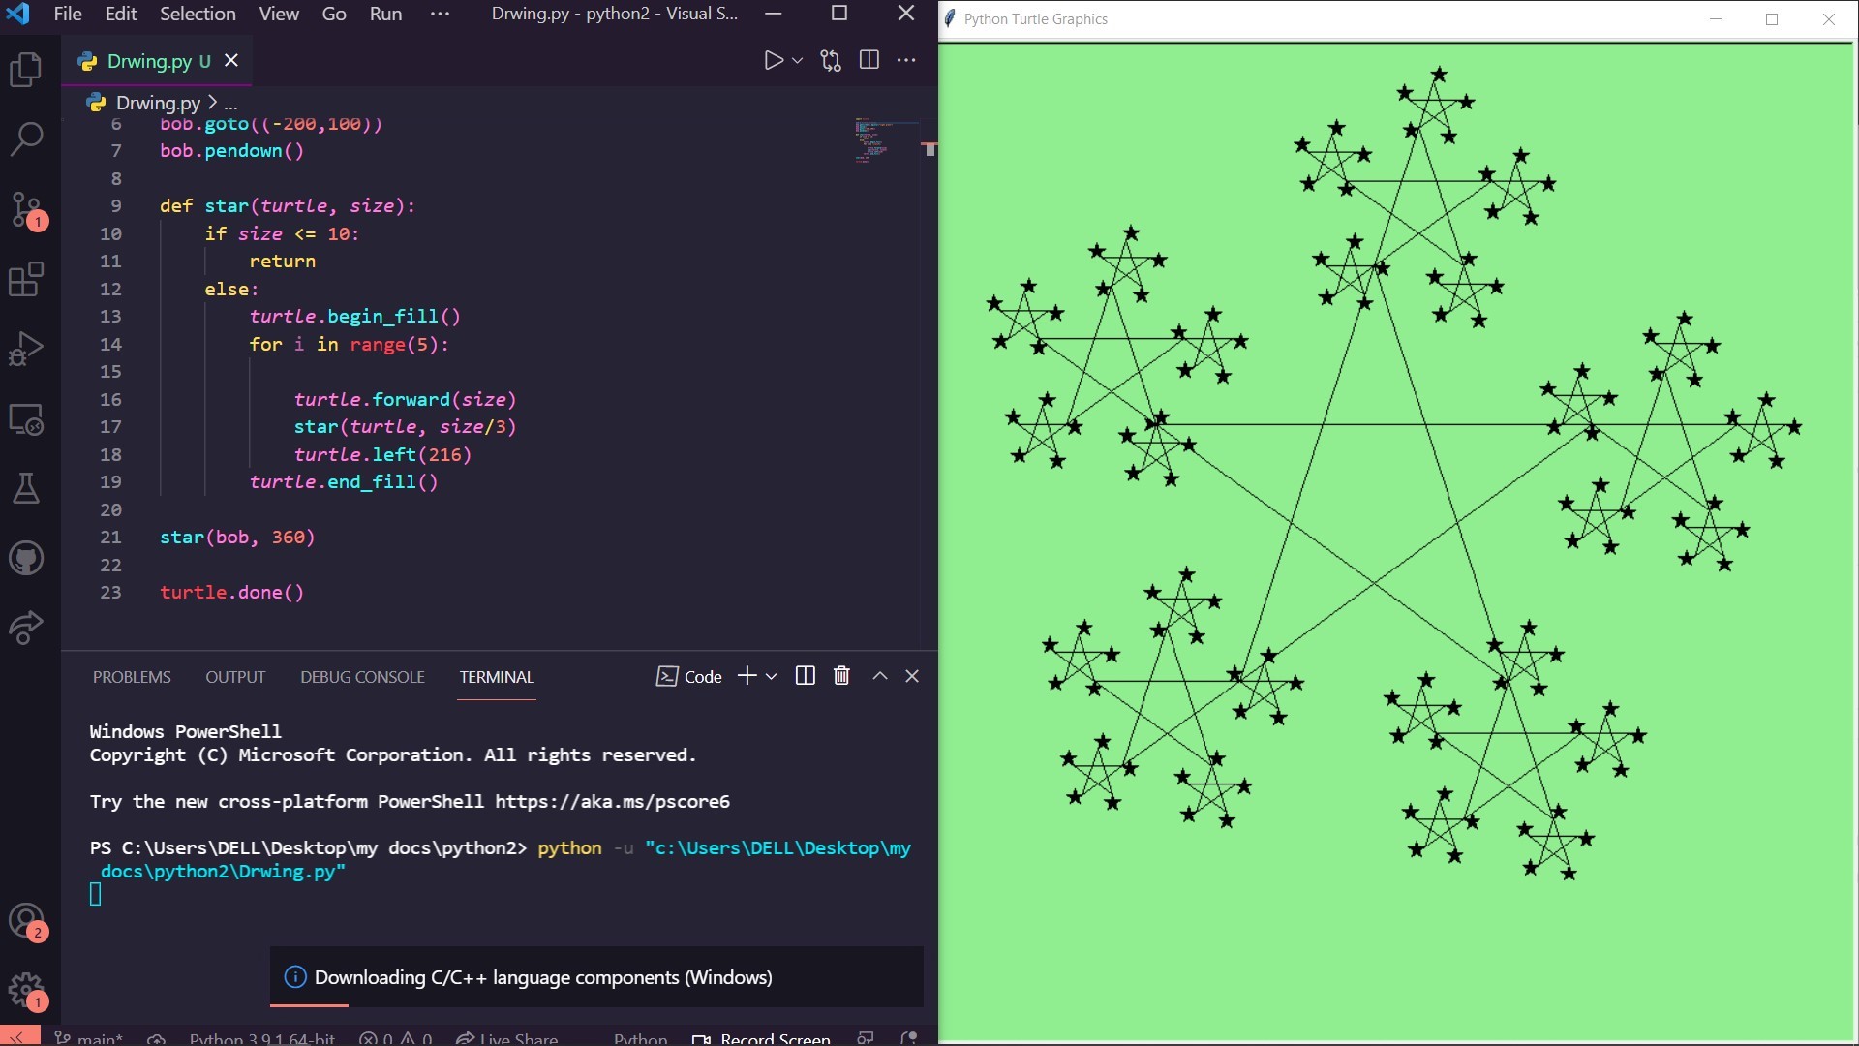Maximize the panel size with the up chevron
The image size is (1859, 1046).
pos(879,676)
